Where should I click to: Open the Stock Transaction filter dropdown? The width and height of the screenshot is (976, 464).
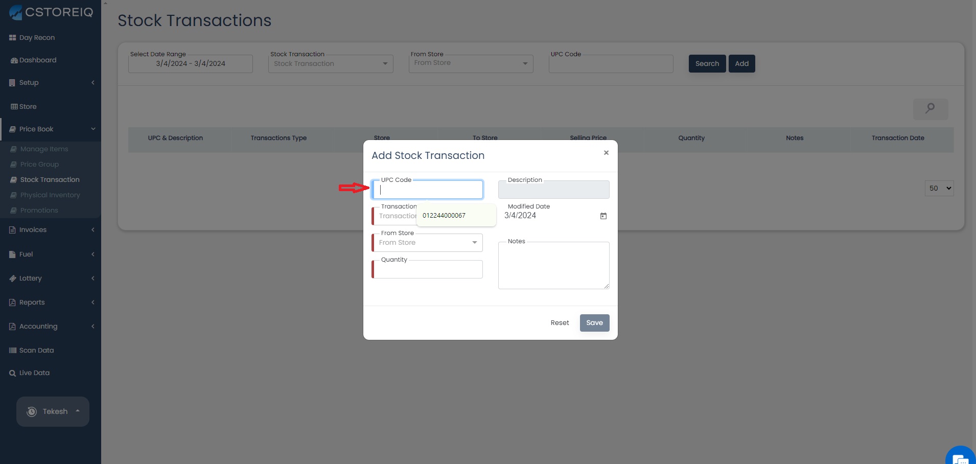(331, 64)
